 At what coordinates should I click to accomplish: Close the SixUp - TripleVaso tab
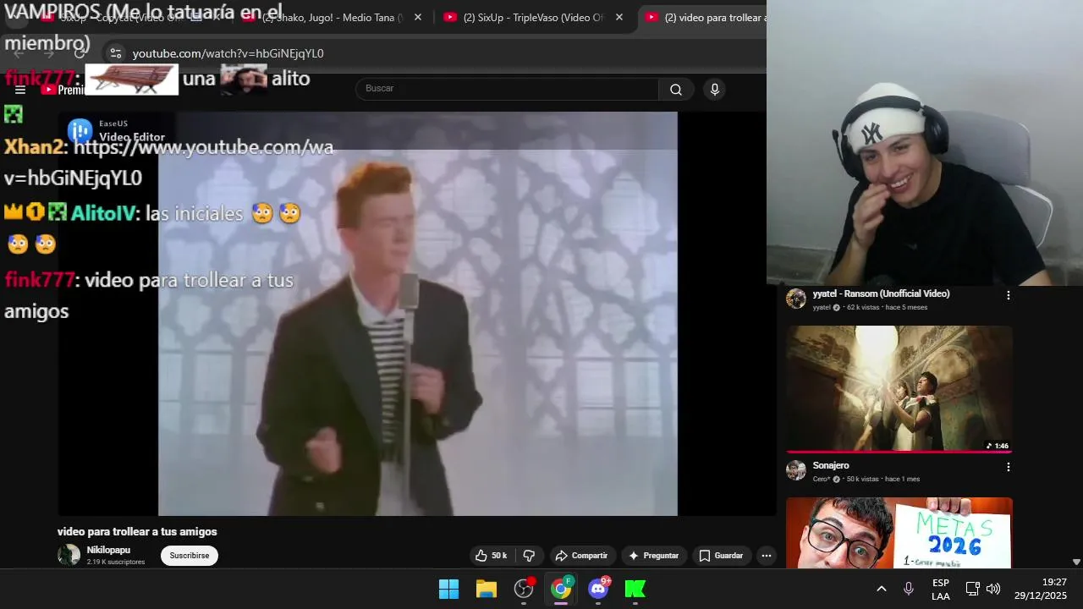[x=619, y=17]
